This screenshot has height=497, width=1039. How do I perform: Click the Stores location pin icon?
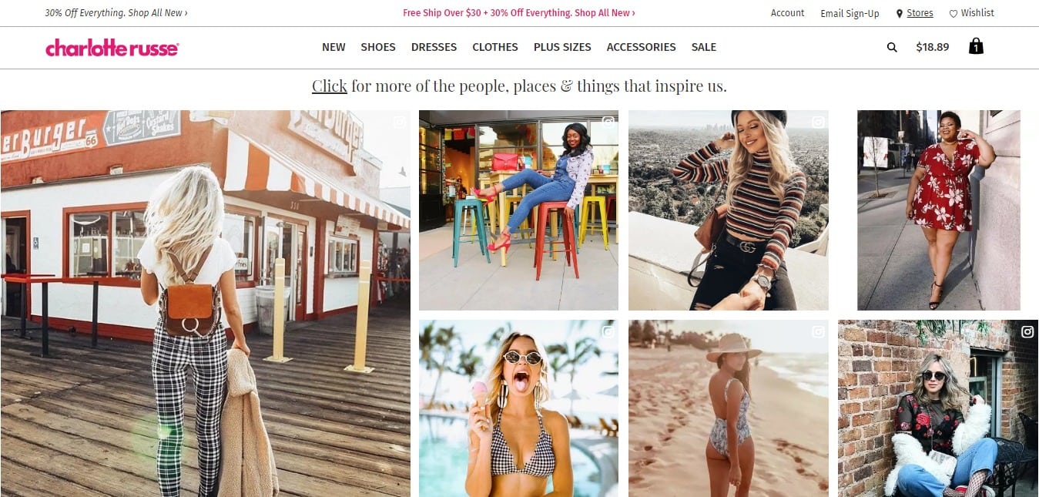click(x=899, y=13)
